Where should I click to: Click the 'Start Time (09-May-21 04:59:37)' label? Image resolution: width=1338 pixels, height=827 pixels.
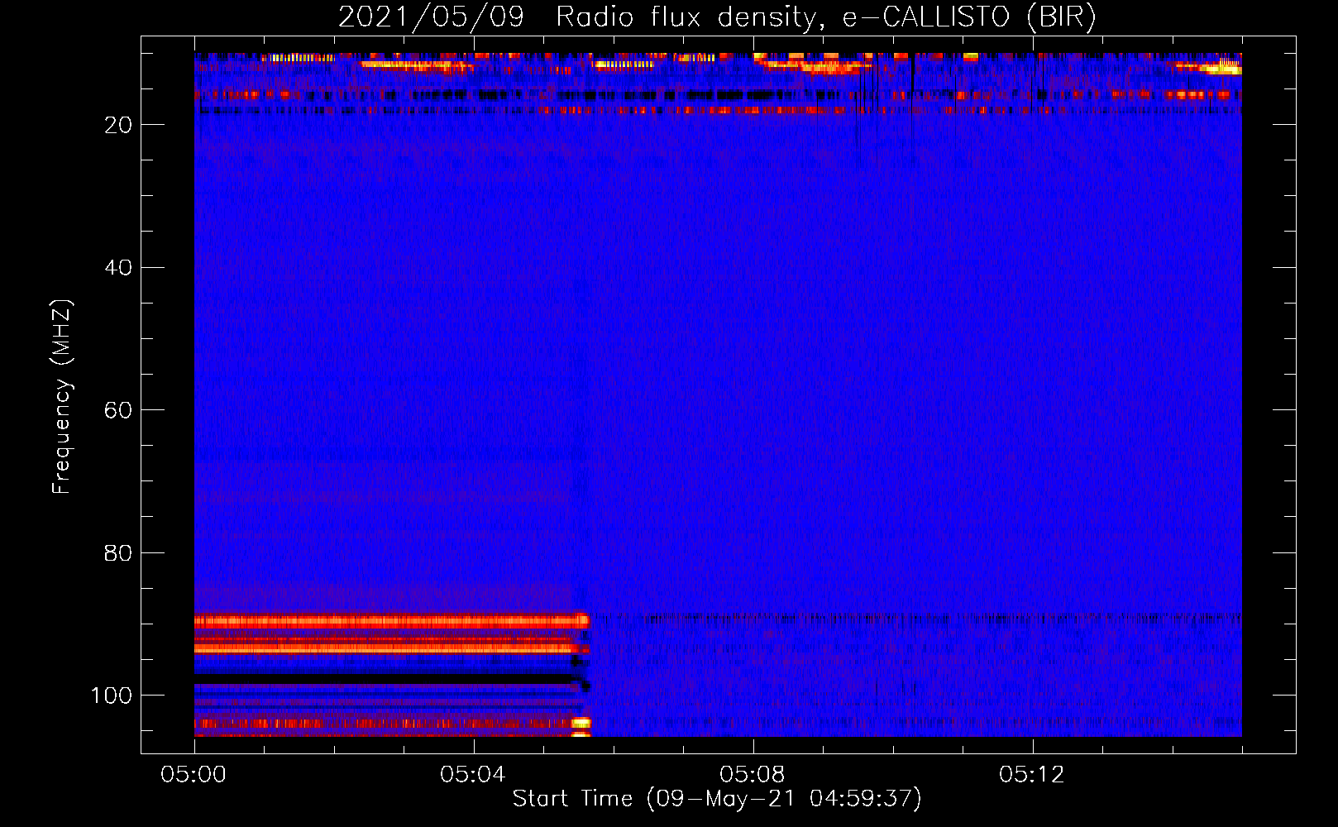717,799
